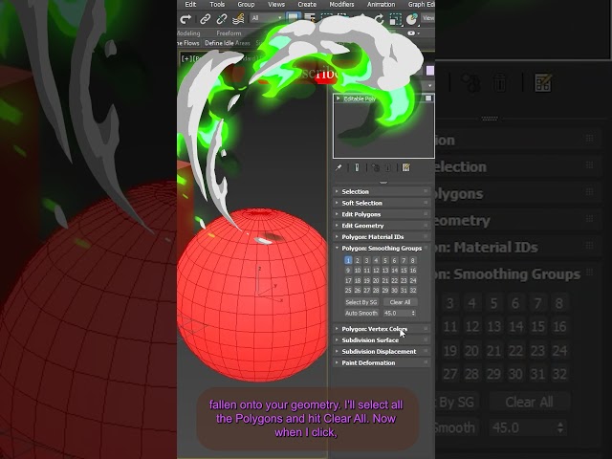Select the Link tool icon
This screenshot has width=612, height=459.
pos(206,18)
